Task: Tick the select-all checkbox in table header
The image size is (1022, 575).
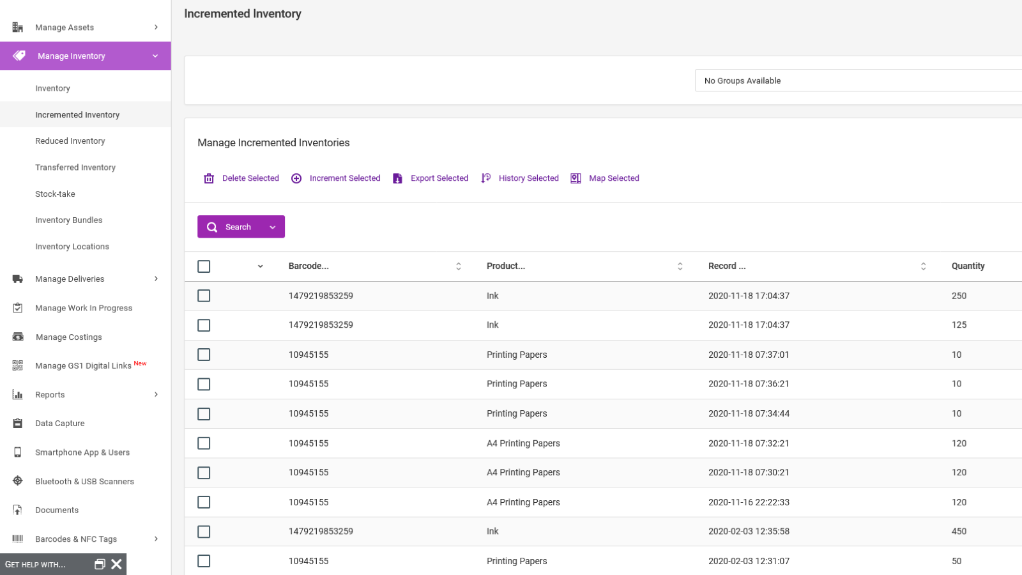Action: click(204, 266)
